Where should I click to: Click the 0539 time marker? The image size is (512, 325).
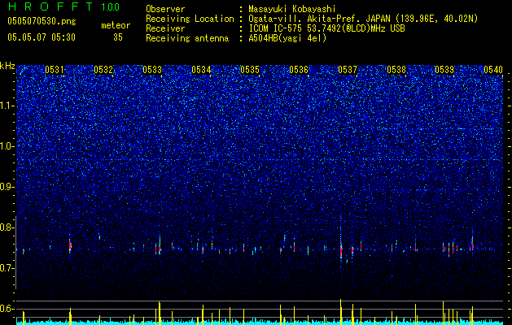444,69
